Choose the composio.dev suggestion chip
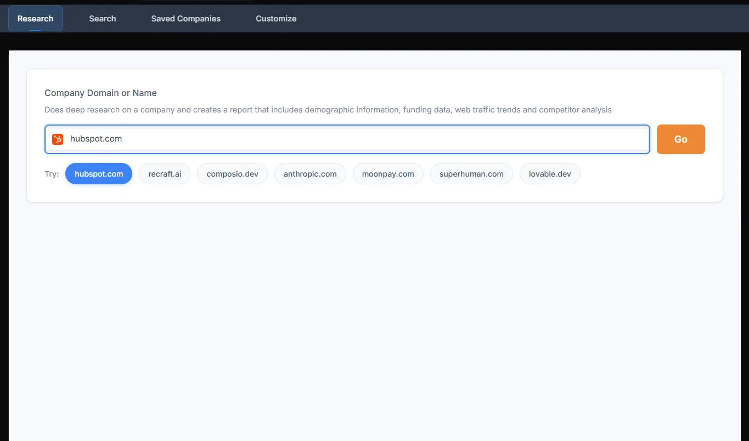The height and width of the screenshot is (441, 749). 232,174
